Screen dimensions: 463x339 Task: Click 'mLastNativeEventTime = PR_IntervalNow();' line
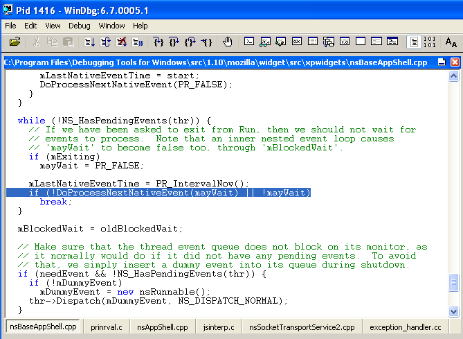(x=139, y=184)
